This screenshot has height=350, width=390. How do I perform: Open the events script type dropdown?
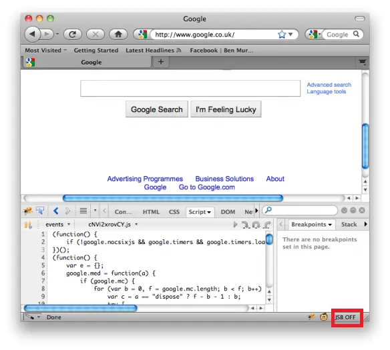click(x=57, y=225)
